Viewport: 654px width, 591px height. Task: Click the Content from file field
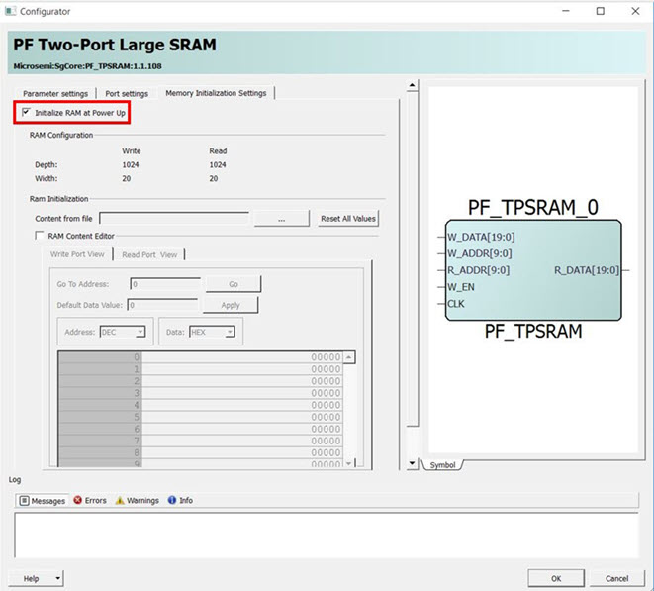pyautogui.click(x=175, y=218)
